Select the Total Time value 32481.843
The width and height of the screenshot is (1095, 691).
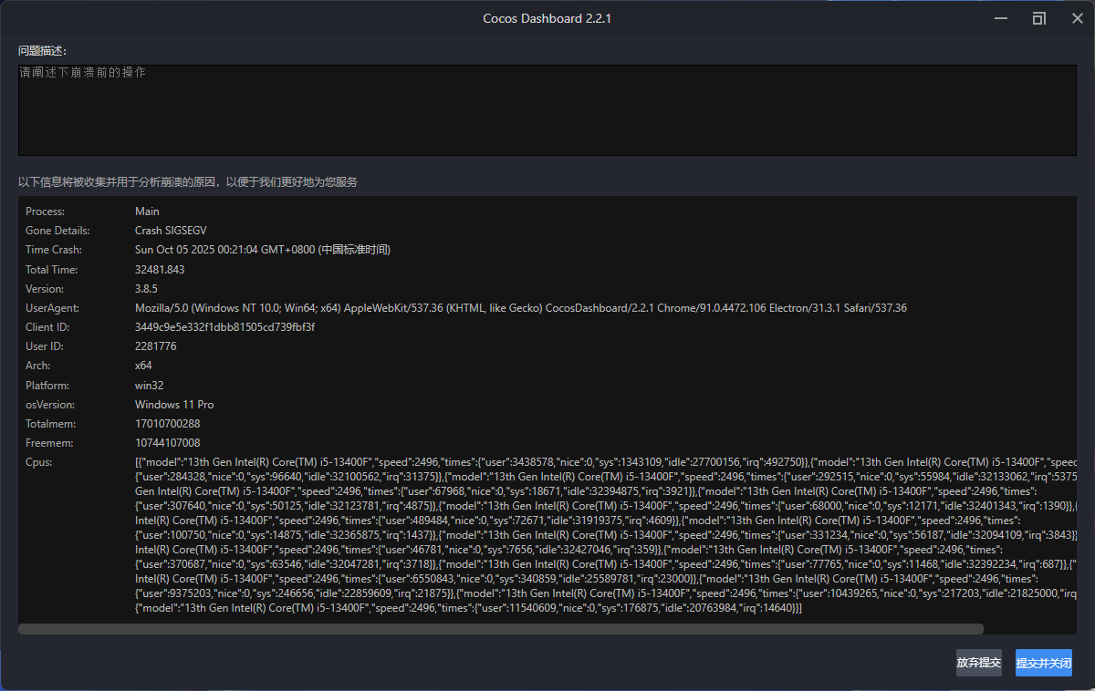pyautogui.click(x=160, y=270)
